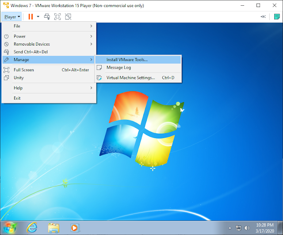Open Windows Media Player from the taskbar

(75, 228)
